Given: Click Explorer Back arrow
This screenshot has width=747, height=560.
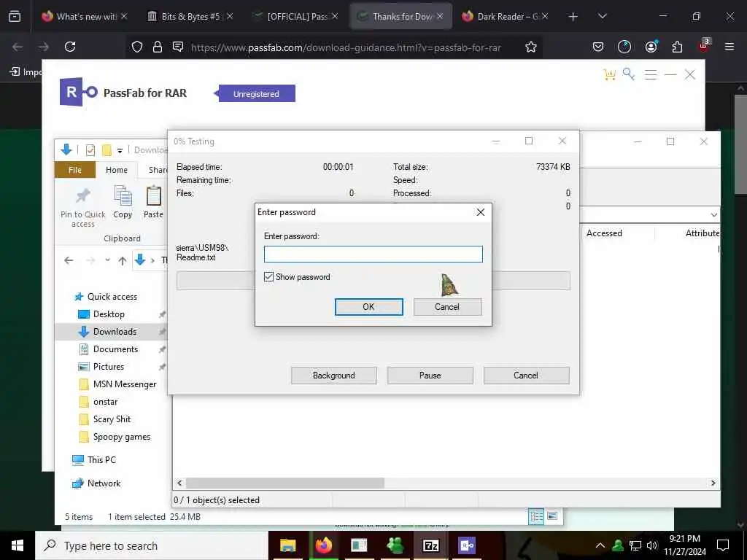Looking at the screenshot, I should pyautogui.click(x=69, y=260).
